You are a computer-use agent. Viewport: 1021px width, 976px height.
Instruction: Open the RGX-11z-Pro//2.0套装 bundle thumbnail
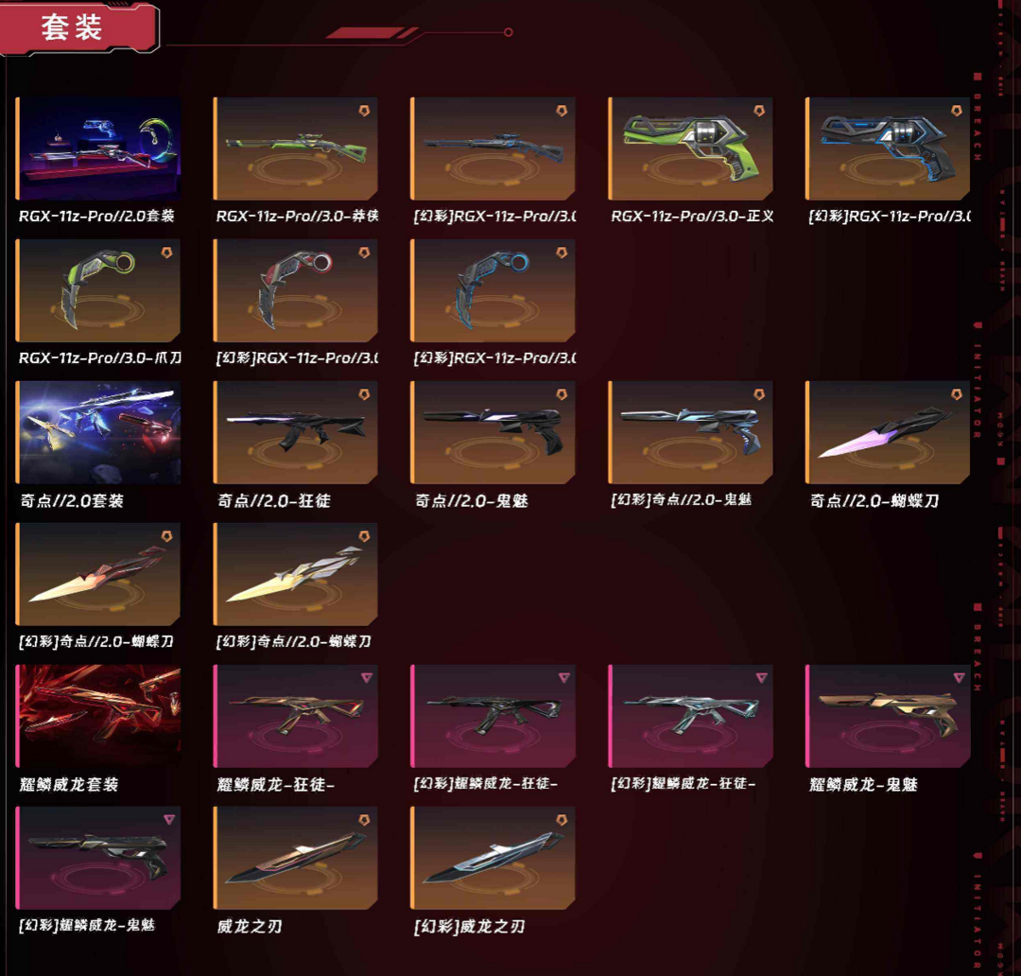tap(98, 148)
